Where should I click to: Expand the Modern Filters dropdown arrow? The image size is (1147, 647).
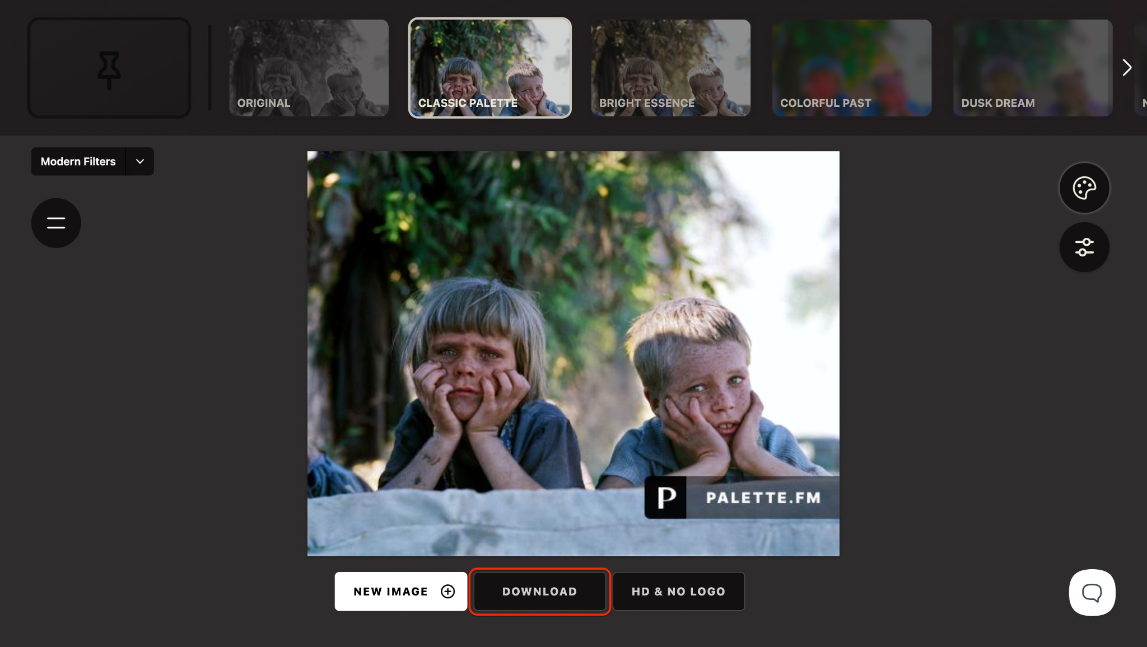140,161
